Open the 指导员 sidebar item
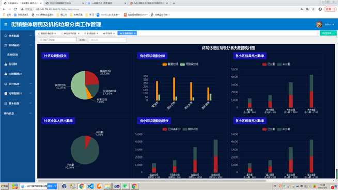 (x=17, y=64)
